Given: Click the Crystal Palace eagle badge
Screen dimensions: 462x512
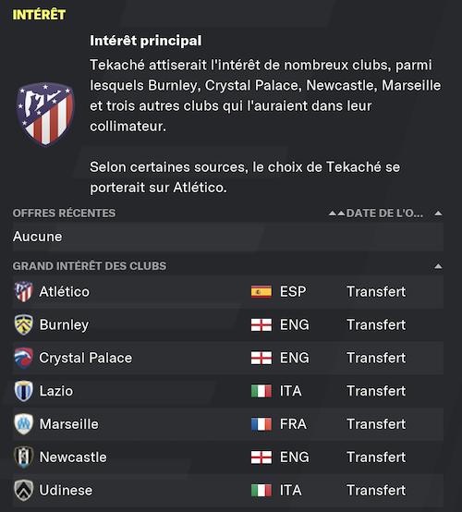Looking at the screenshot, I should (x=23, y=358).
